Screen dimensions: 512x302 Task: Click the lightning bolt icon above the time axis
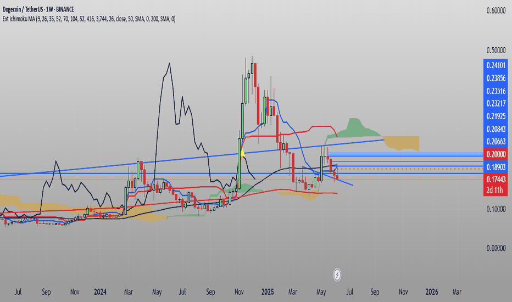tap(337, 275)
